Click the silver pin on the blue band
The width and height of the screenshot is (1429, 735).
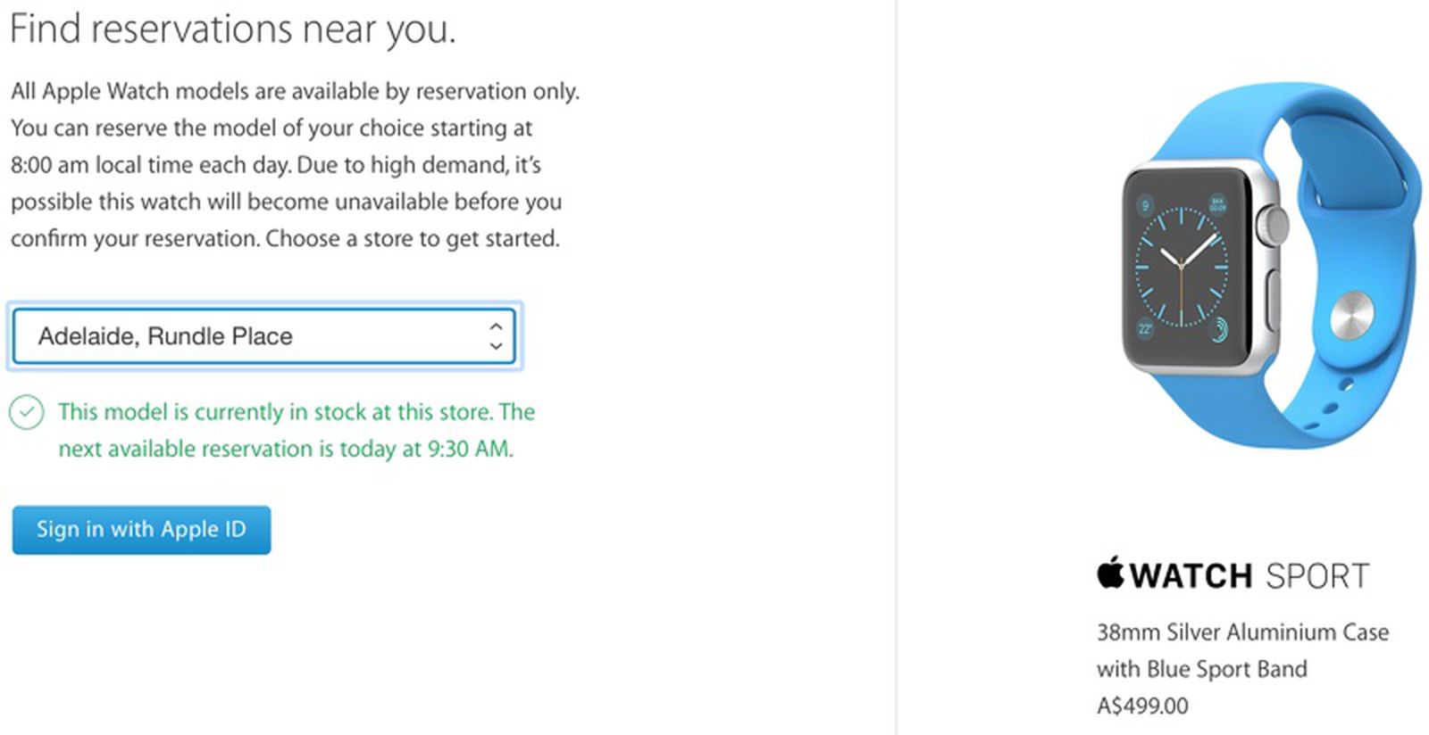tap(1353, 314)
